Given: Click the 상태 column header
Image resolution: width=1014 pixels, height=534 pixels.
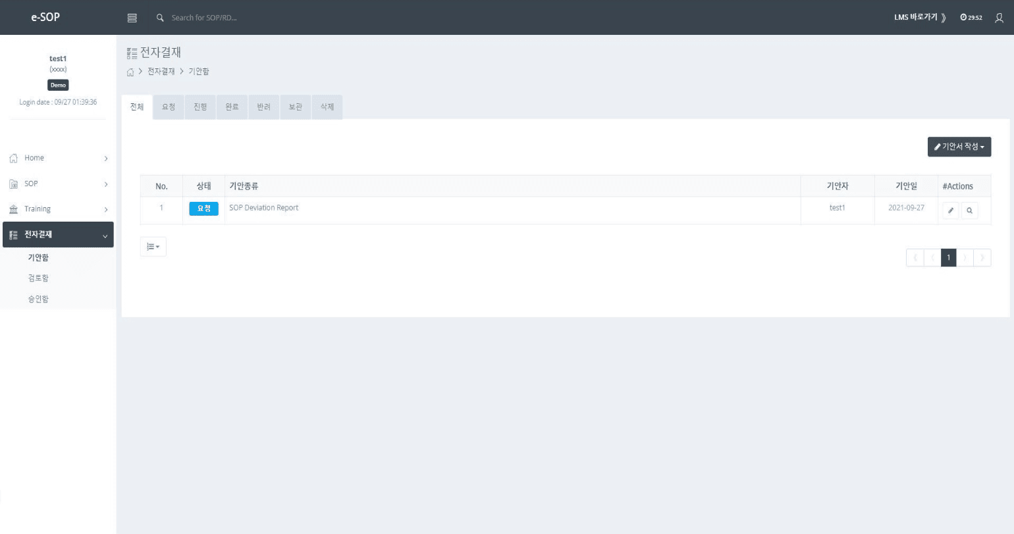Looking at the screenshot, I should 203,187.
